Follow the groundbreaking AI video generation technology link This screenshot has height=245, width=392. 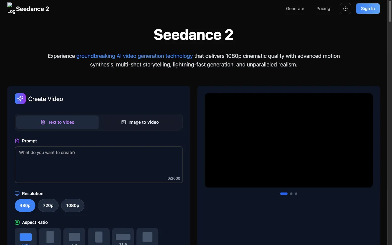[134, 56]
